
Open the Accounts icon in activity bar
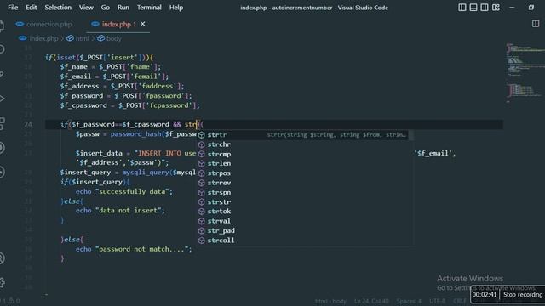pos(2,258)
